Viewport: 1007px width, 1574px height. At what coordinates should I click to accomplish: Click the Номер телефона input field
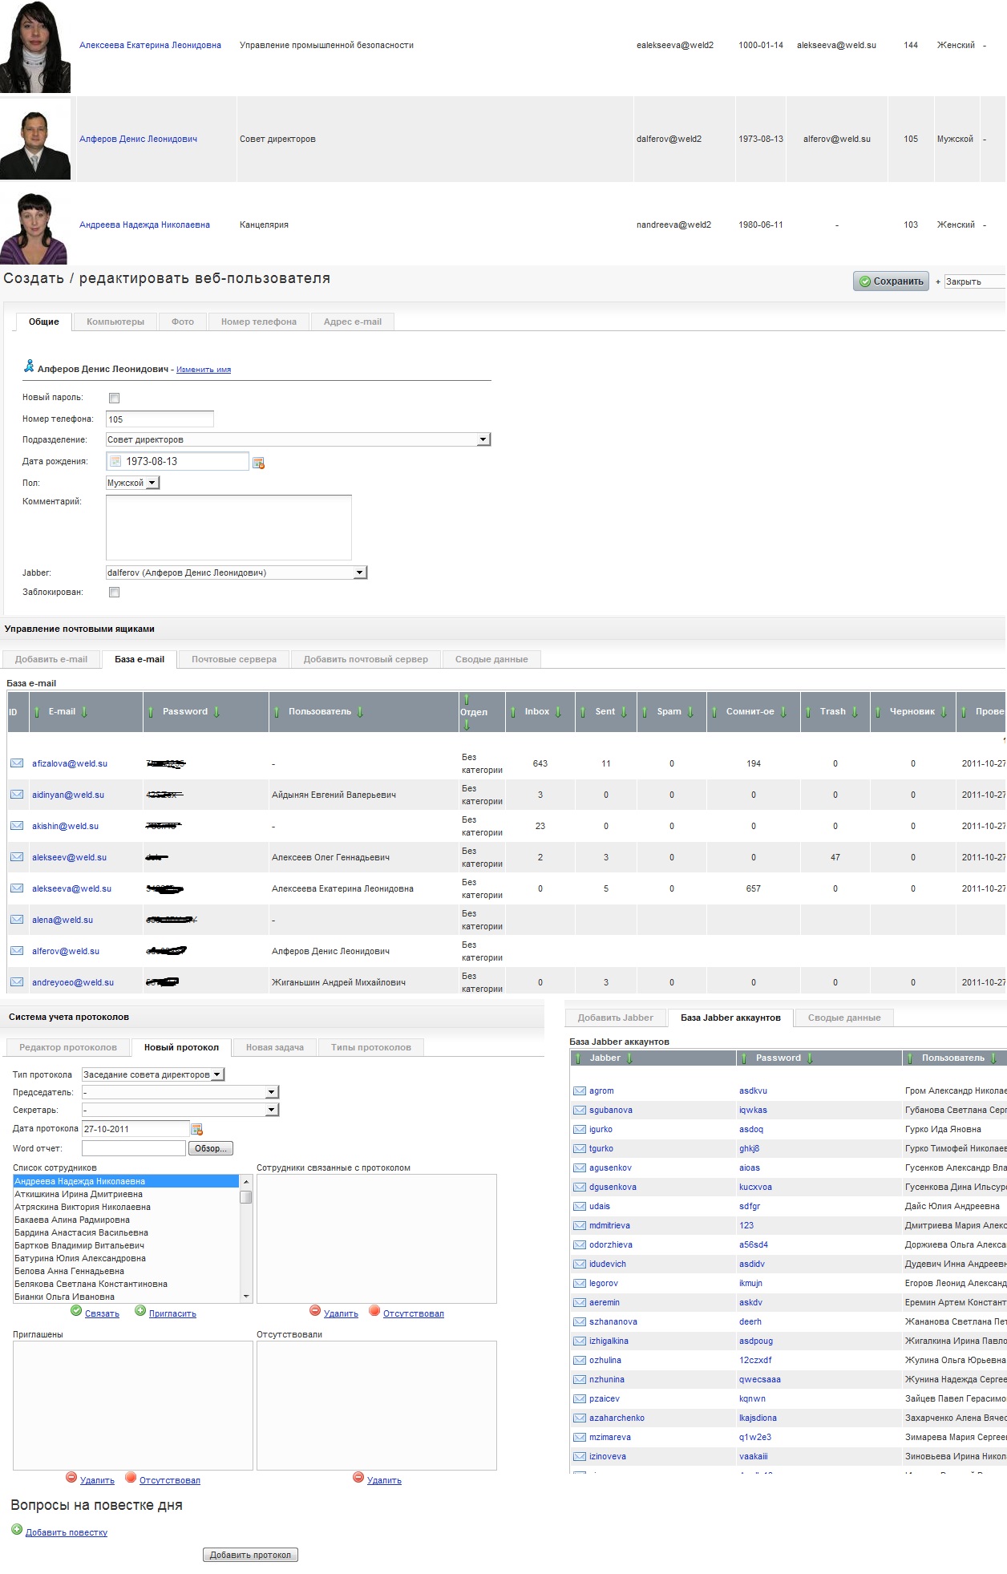coord(160,419)
